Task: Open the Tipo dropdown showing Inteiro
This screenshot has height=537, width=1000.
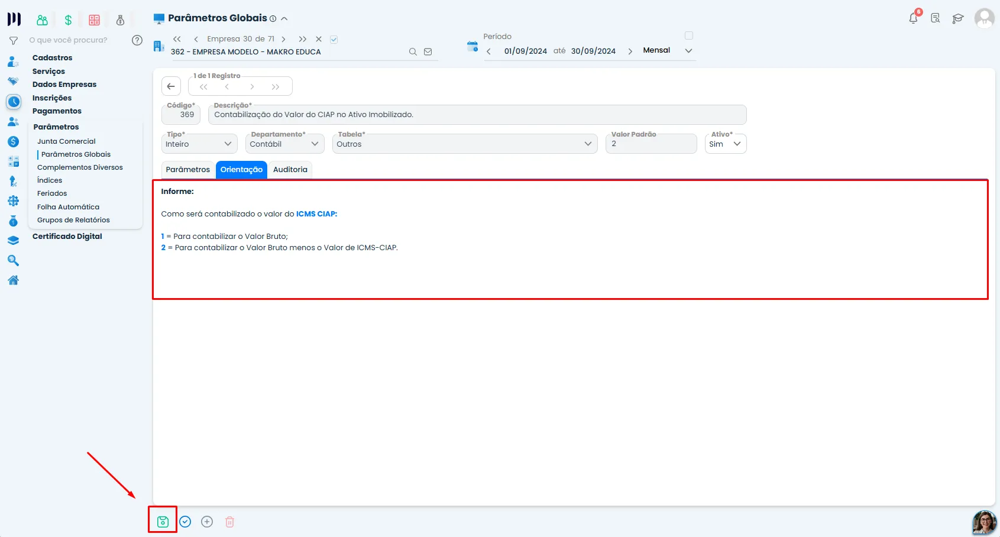Action: [x=199, y=144]
